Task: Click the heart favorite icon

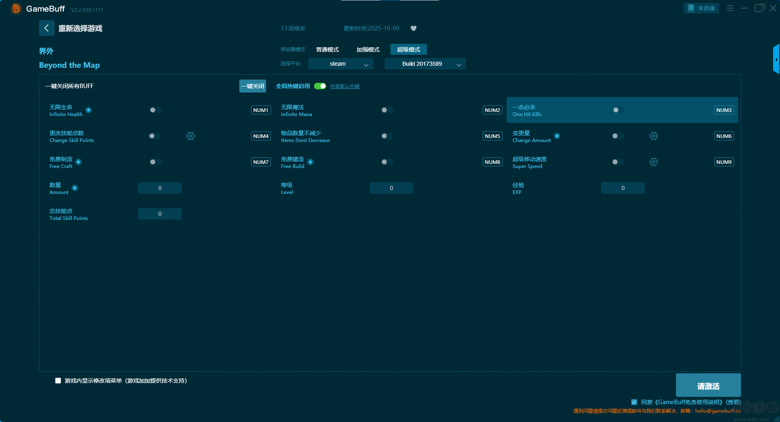Action: (414, 28)
